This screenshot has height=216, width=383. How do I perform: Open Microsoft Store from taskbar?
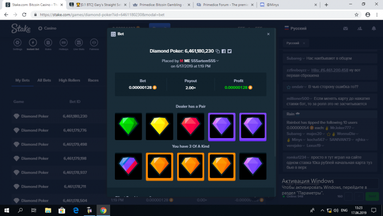pos(62,210)
